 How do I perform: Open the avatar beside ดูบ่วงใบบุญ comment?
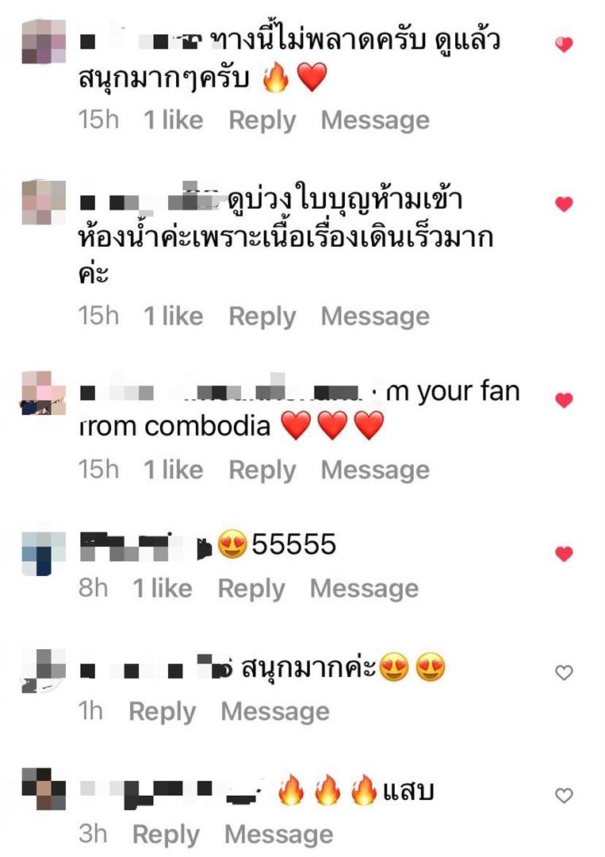pyautogui.click(x=44, y=202)
